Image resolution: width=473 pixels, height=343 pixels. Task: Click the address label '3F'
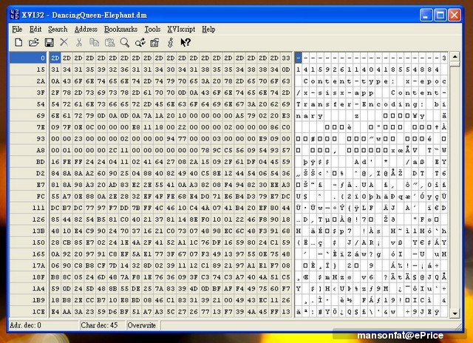pyautogui.click(x=41, y=92)
